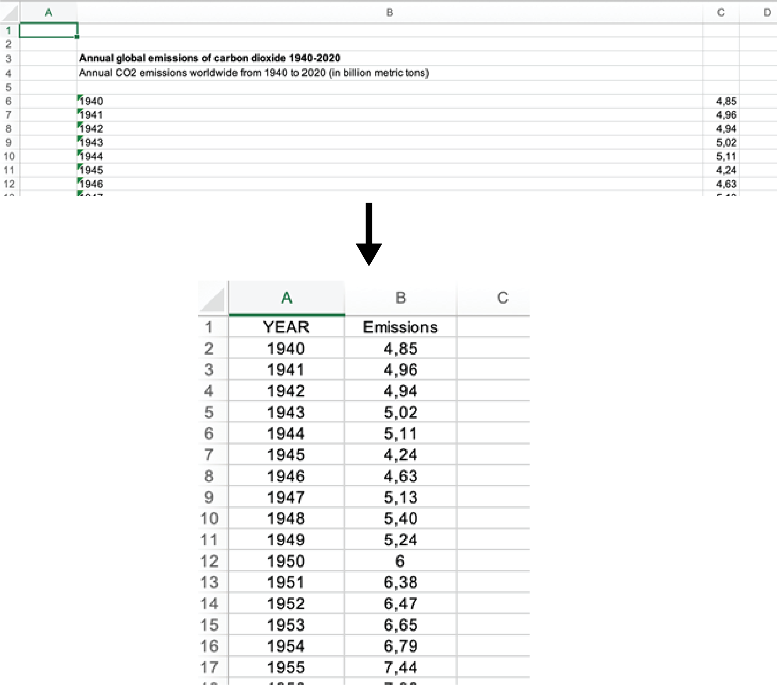Click green error indicator on 1940 cell
The height and width of the screenshot is (685, 777).
point(80,96)
